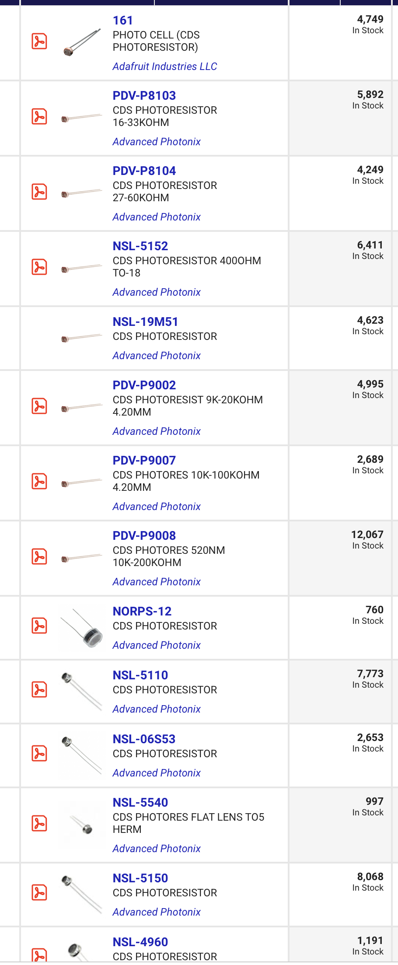Open part number 161 product link
398x965 pixels.
[122, 21]
